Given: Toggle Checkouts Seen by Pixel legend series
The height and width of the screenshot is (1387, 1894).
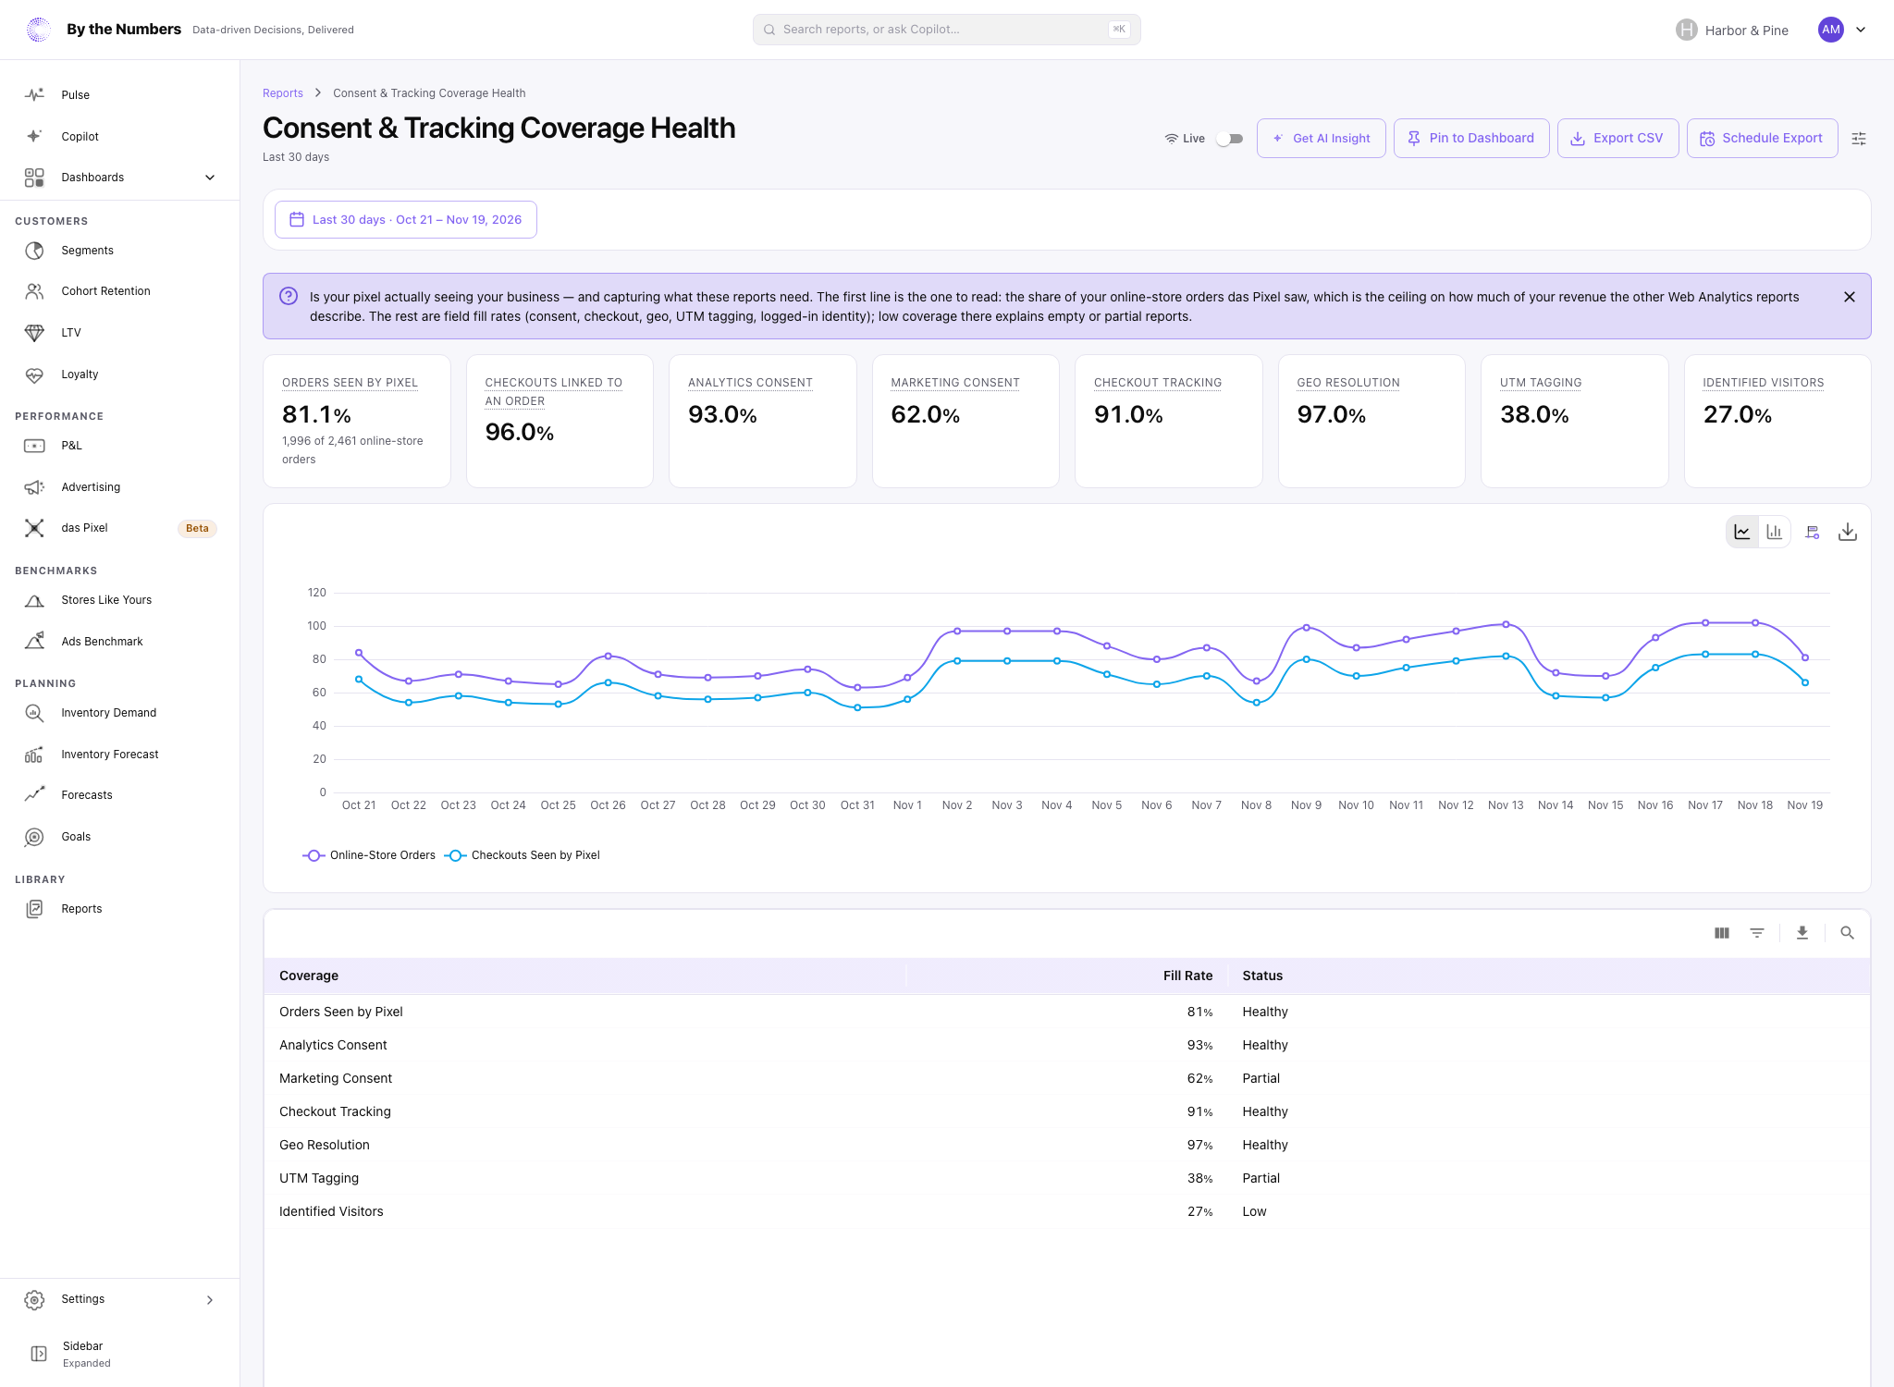Looking at the screenshot, I should point(523,855).
